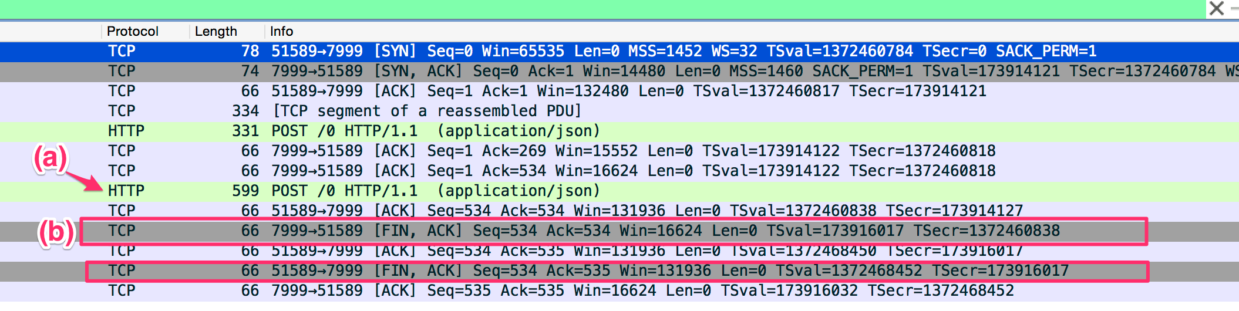1239x311 pixels.
Task: Click the pink arrow pointing to HTTP
Action: point(85,181)
